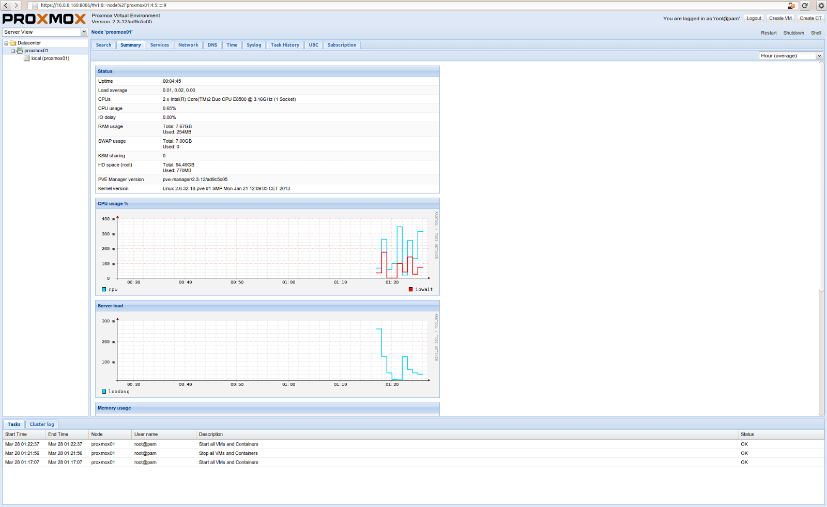Image resolution: width=827 pixels, height=507 pixels.
Task: Click the 'CPU usage %' panel header
Action: tap(267, 204)
